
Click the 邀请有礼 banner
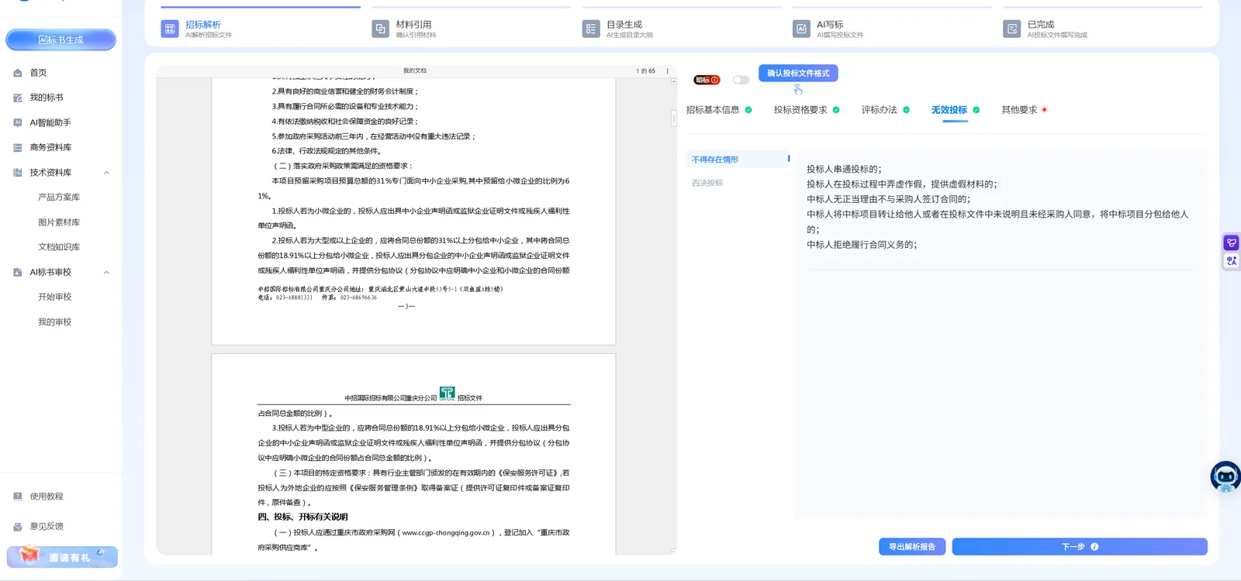[62, 557]
